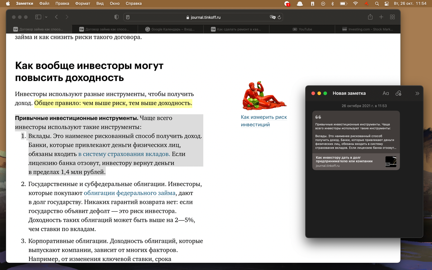Image resolution: width=432 pixels, height=270 pixels.
Task: Open the Окно menu
Action: pos(115,4)
